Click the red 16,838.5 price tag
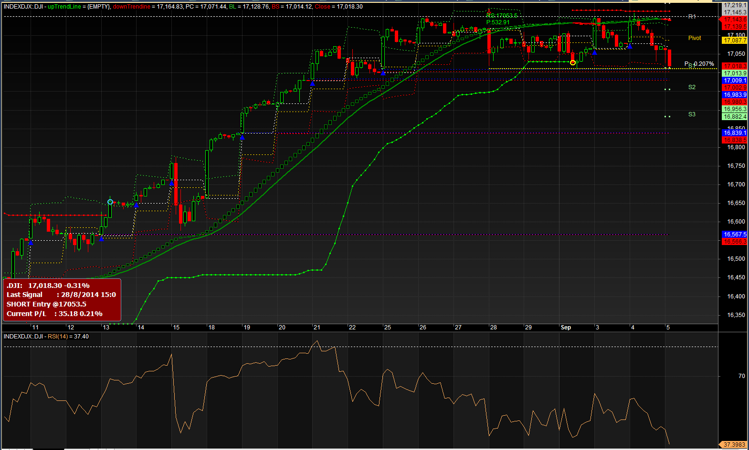Screen dimensions: 749x450 735,140
